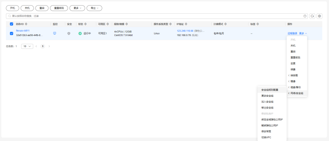Image resolution: width=329 pixels, height=141 pixels.
Task: Open the flexusx-b911 server link
Action: coord(23,31)
